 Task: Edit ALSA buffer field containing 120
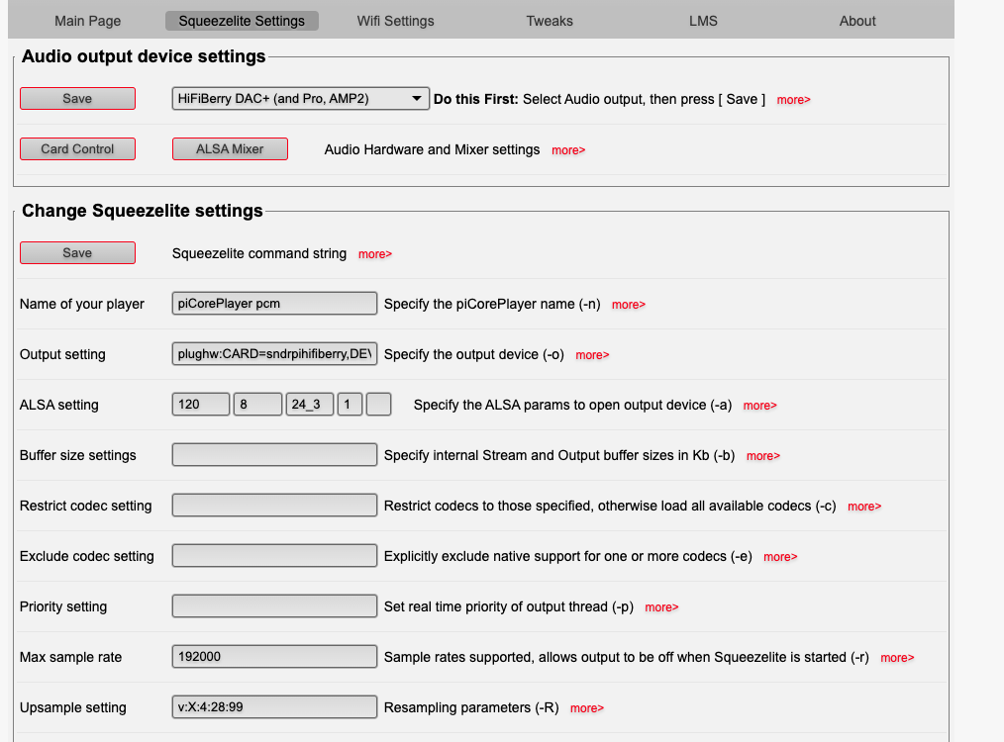[x=201, y=405]
